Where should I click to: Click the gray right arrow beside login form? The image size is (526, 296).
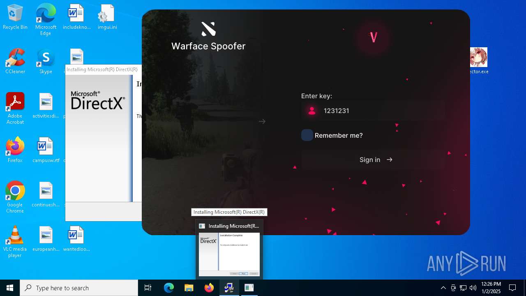click(262, 121)
